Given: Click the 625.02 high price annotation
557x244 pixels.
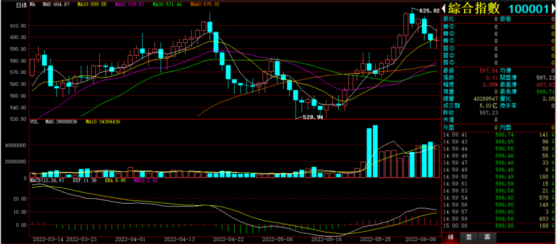Looking at the screenshot, I should click(x=429, y=11).
